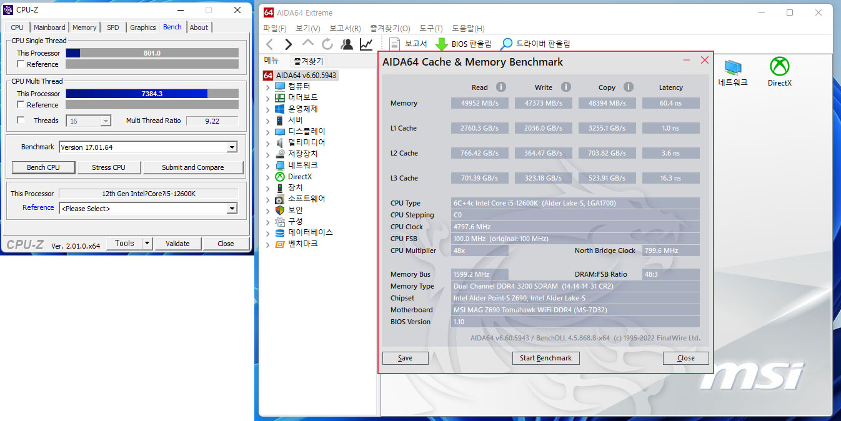
Task: Toggle Single Thread Reference checkbox in CPU-Z
Action: coord(21,64)
